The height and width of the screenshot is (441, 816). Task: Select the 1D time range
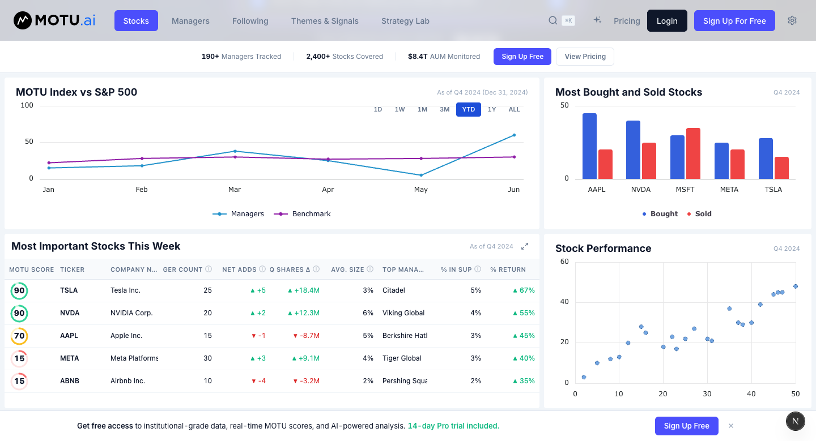(378, 109)
